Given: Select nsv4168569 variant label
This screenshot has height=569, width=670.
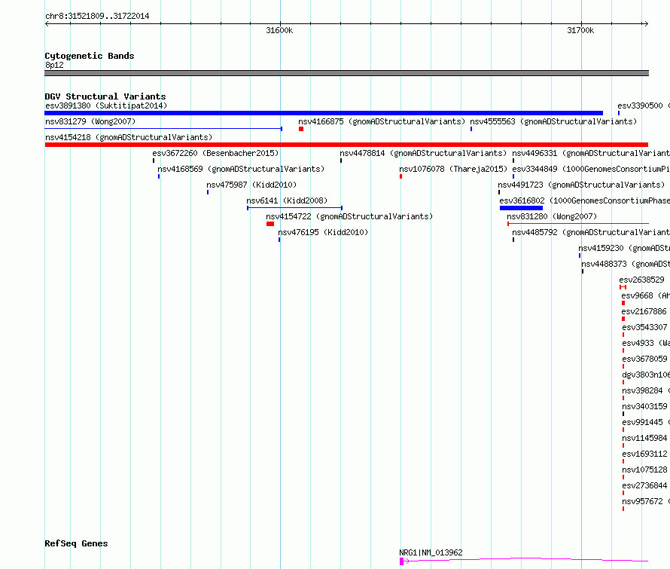Looking at the screenshot, I should 241,169.
